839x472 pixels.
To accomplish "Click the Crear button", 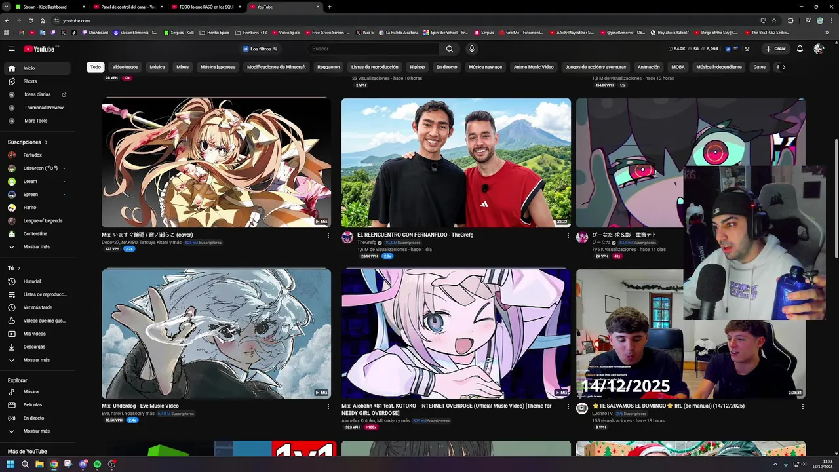I will (775, 49).
